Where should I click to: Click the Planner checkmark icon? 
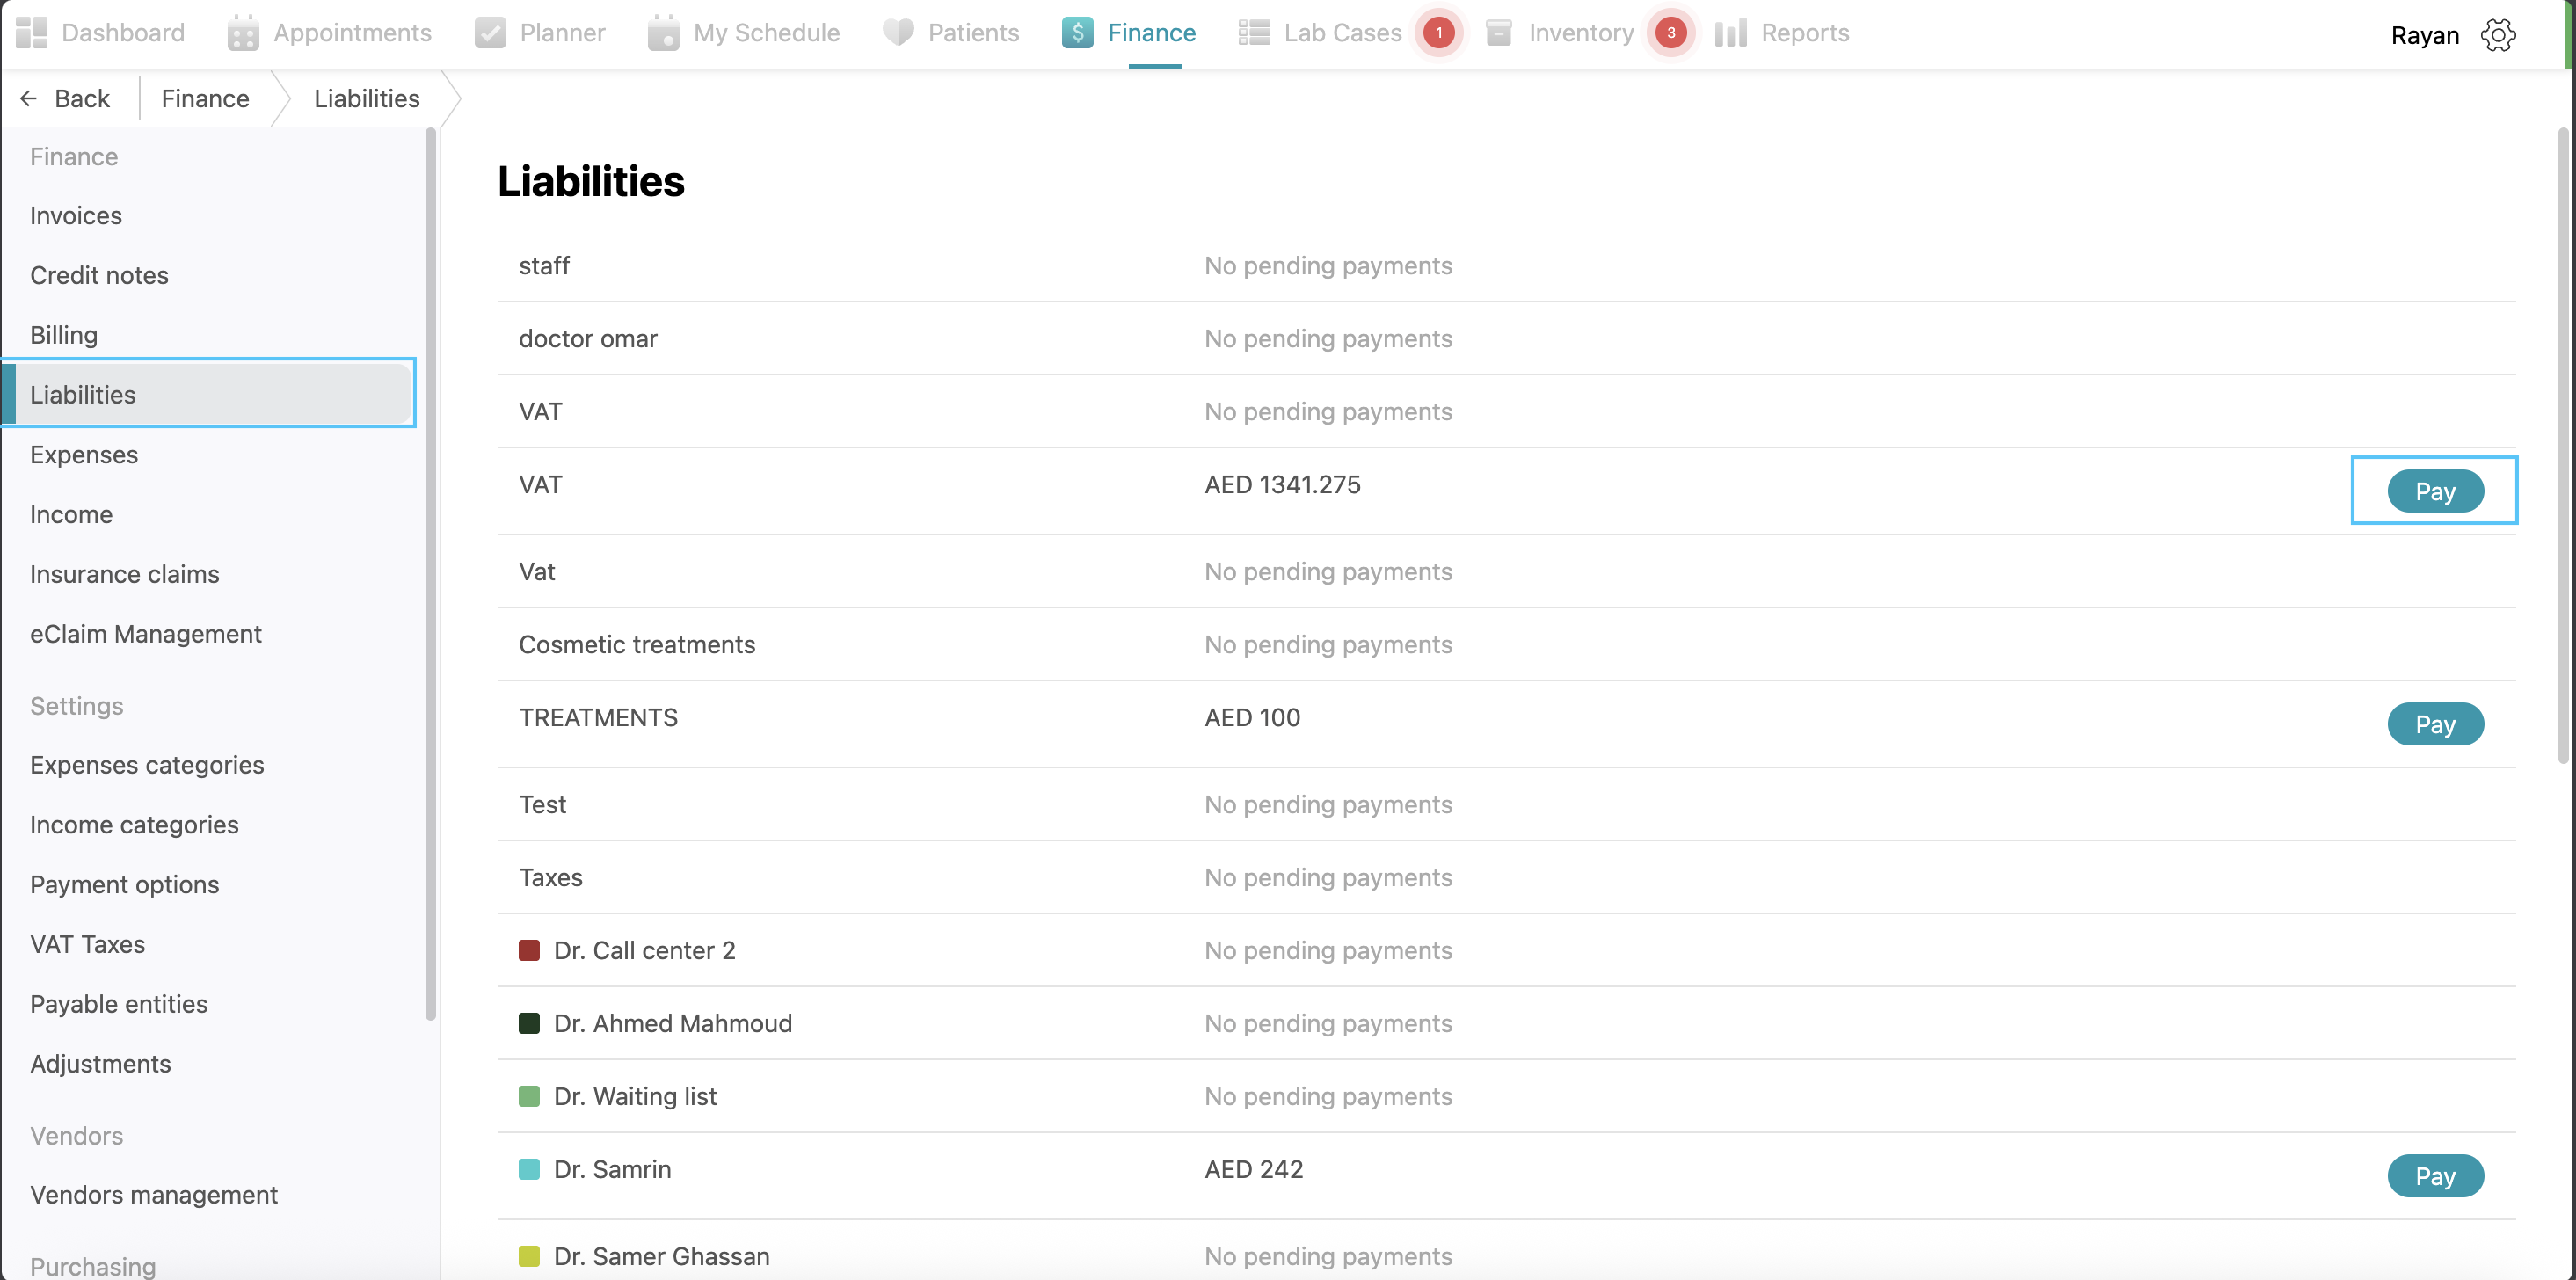pyautogui.click(x=490, y=33)
